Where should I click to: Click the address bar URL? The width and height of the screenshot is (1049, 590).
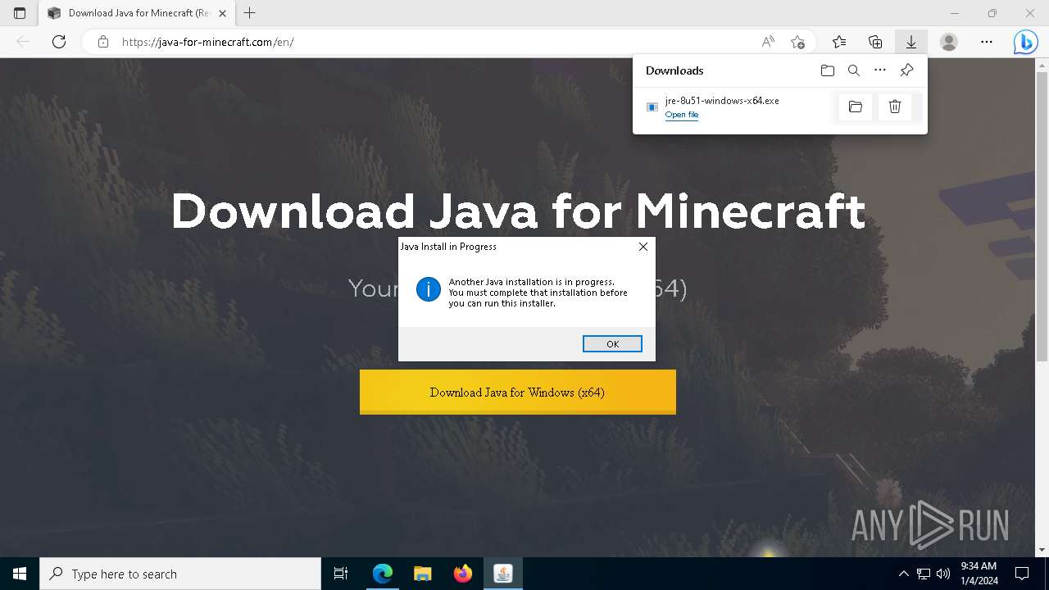(x=208, y=42)
